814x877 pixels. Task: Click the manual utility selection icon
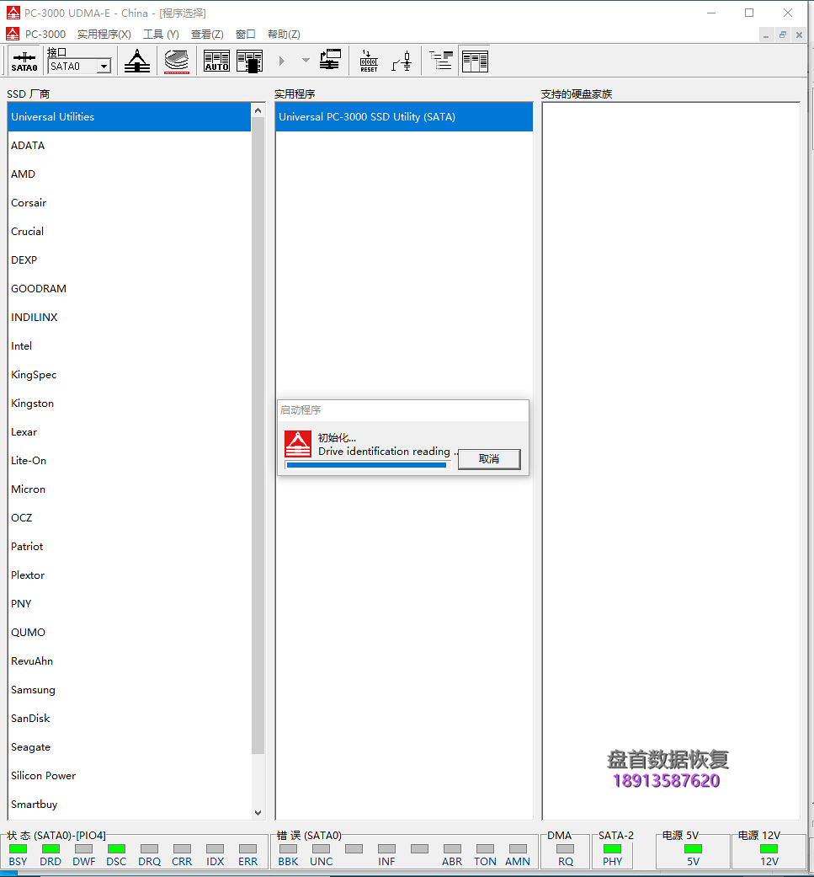[249, 61]
